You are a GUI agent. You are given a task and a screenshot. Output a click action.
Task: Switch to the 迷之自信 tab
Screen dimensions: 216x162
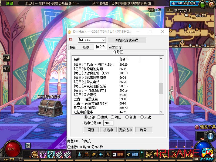(x=115, y=47)
